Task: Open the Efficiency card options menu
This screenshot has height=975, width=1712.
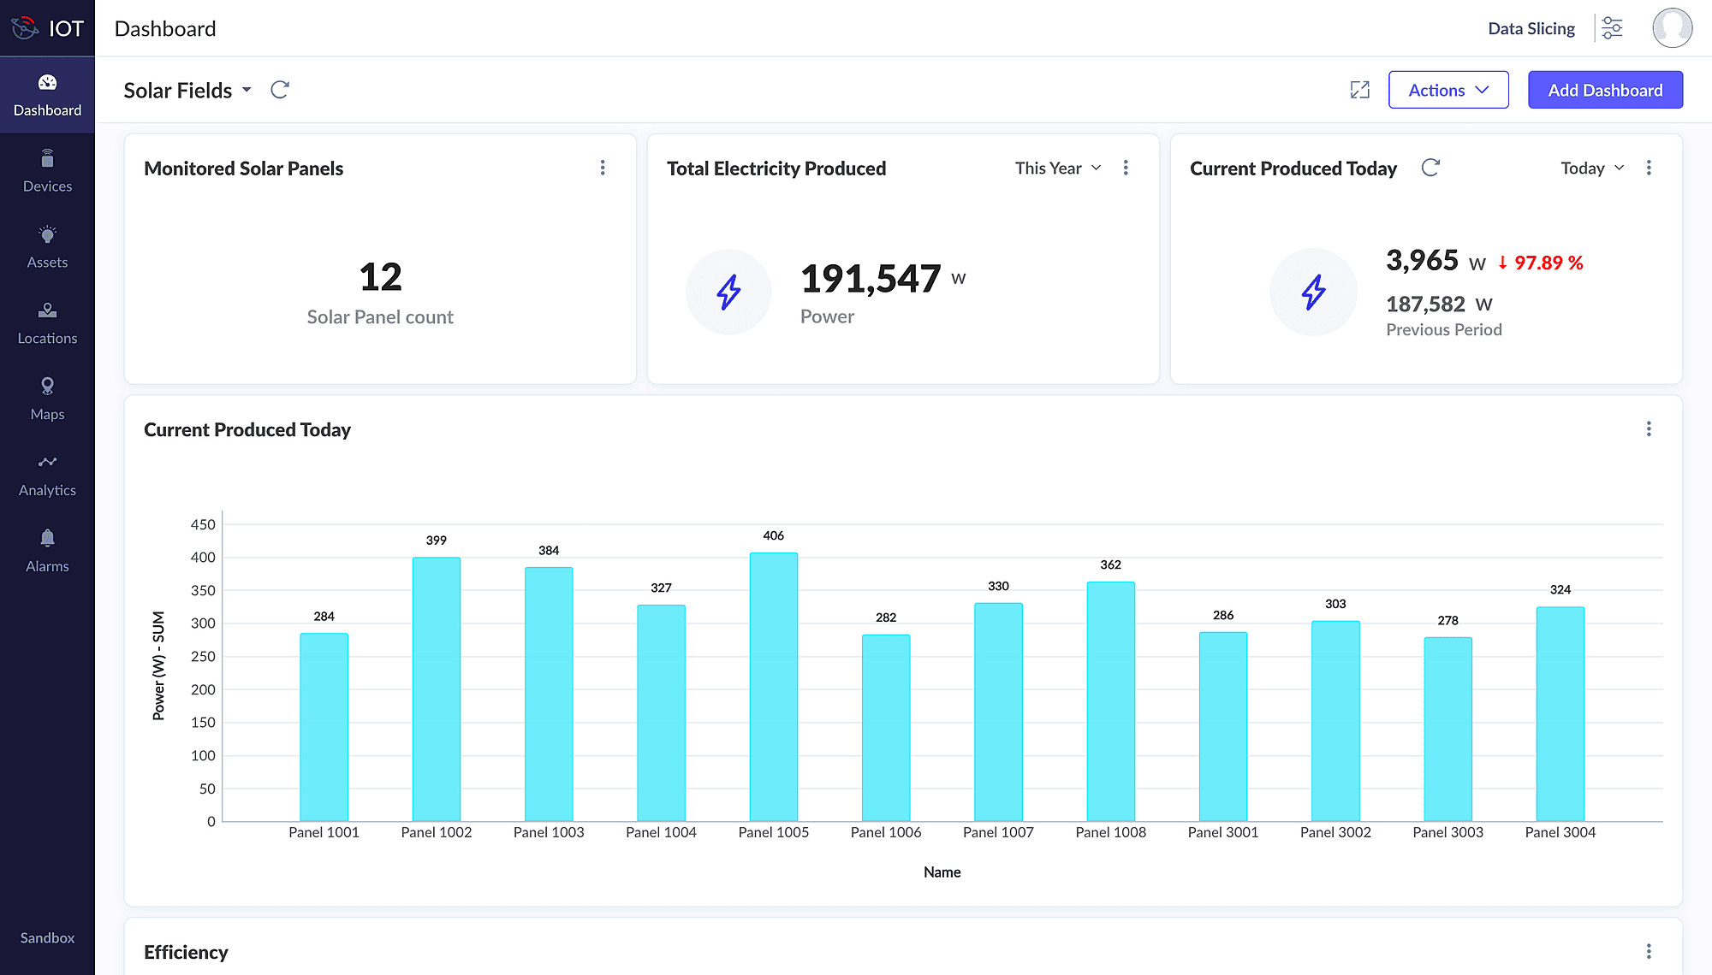Action: tap(1648, 951)
